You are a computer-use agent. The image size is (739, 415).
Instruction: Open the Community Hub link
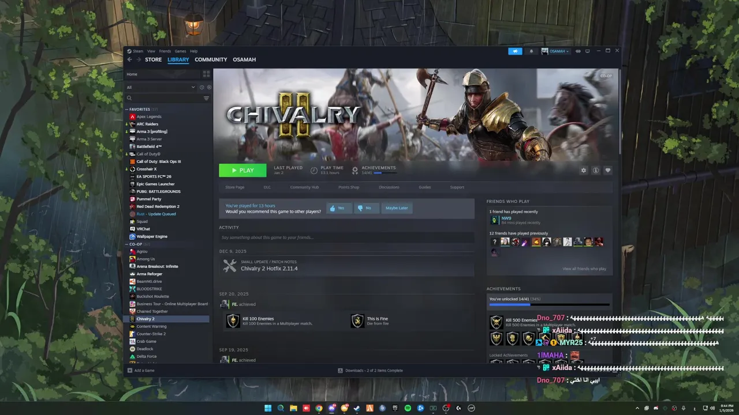tap(304, 187)
